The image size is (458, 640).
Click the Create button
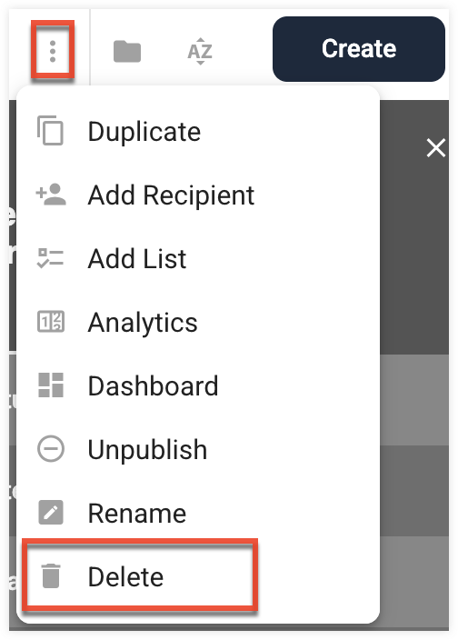(x=358, y=49)
